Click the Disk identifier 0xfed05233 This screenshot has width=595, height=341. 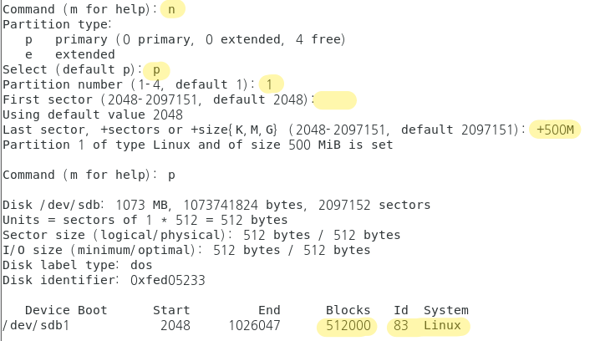pyautogui.click(x=167, y=280)
